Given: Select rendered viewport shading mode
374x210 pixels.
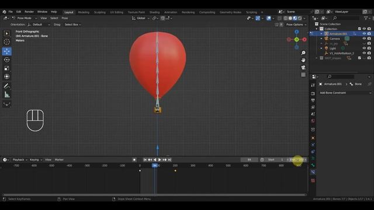Looking at the screenshot, I should (x=300, y=18).
